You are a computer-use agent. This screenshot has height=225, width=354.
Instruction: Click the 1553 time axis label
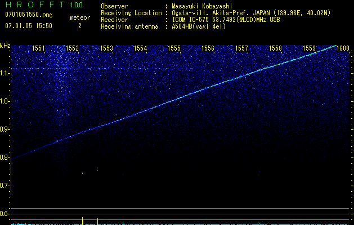coord(106,48)
